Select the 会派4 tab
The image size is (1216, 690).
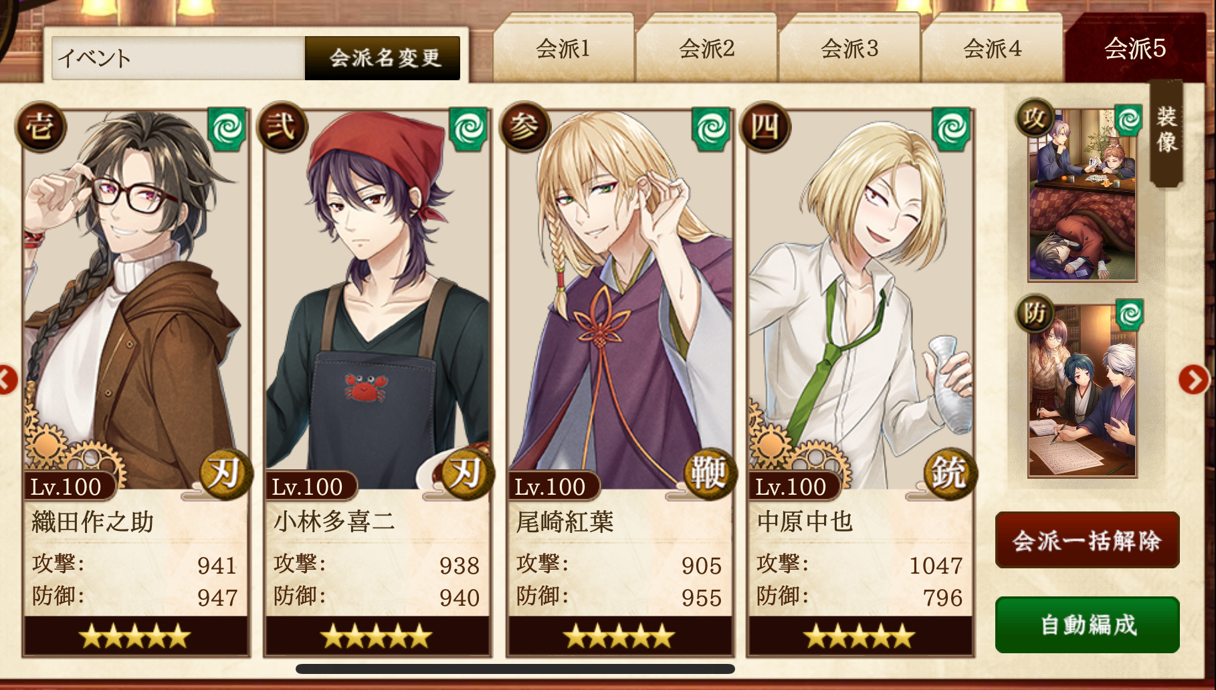pyautogui.click(x=993, y=49)
